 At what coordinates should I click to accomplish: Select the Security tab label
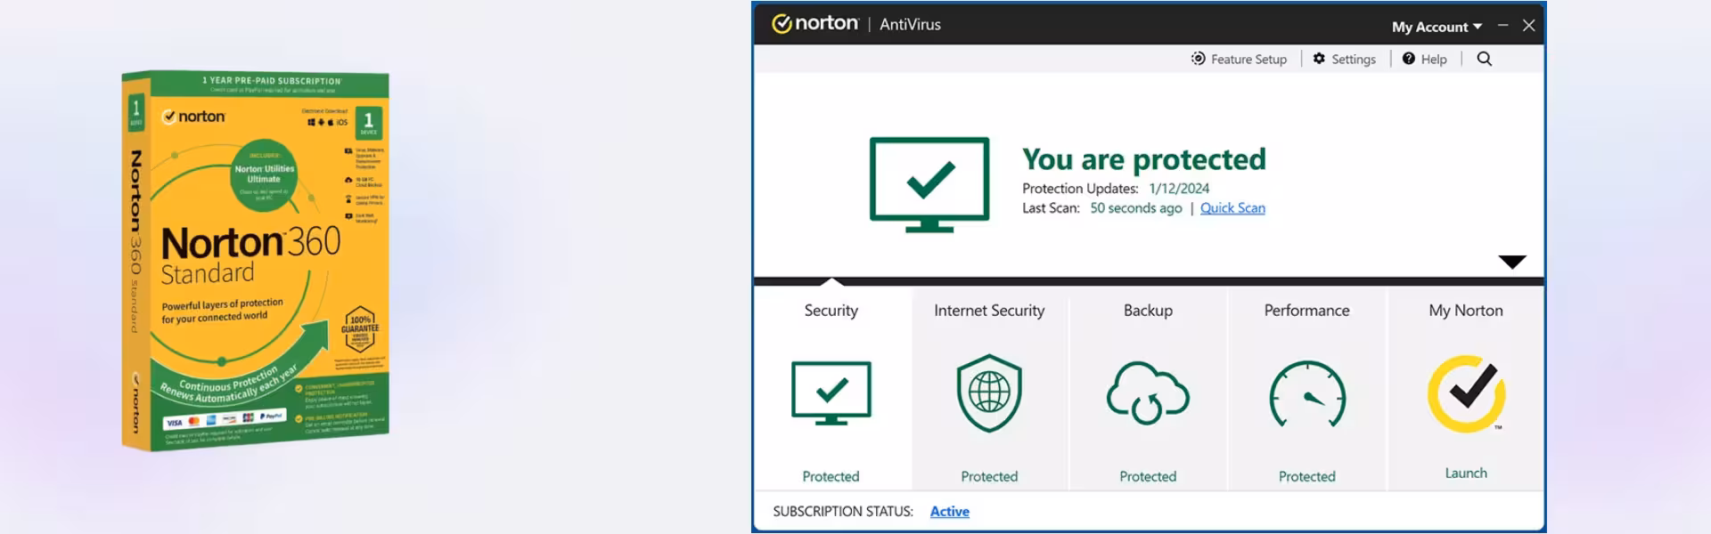pos(831,311)
